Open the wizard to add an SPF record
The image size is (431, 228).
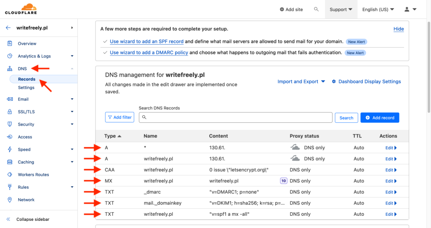coord(146,42)
